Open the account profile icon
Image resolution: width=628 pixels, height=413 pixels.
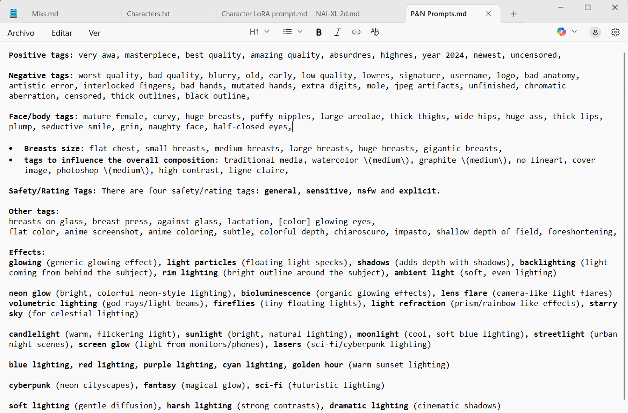(595, 32)
